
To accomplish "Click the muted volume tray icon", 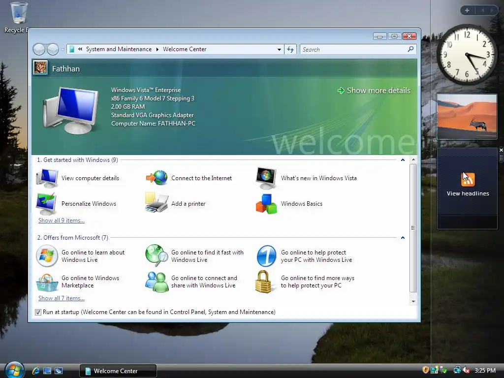I will point(466,370).
